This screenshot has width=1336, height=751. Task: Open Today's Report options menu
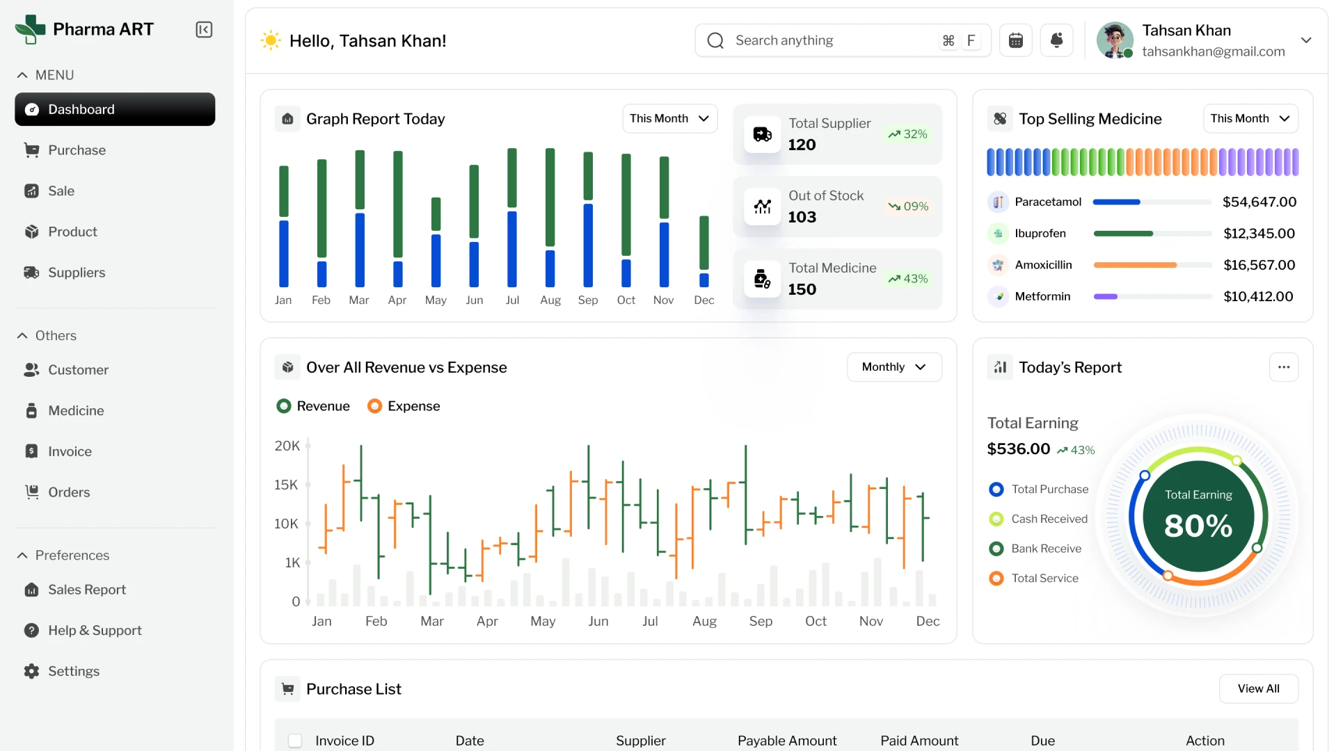(x=1284, y=366)
